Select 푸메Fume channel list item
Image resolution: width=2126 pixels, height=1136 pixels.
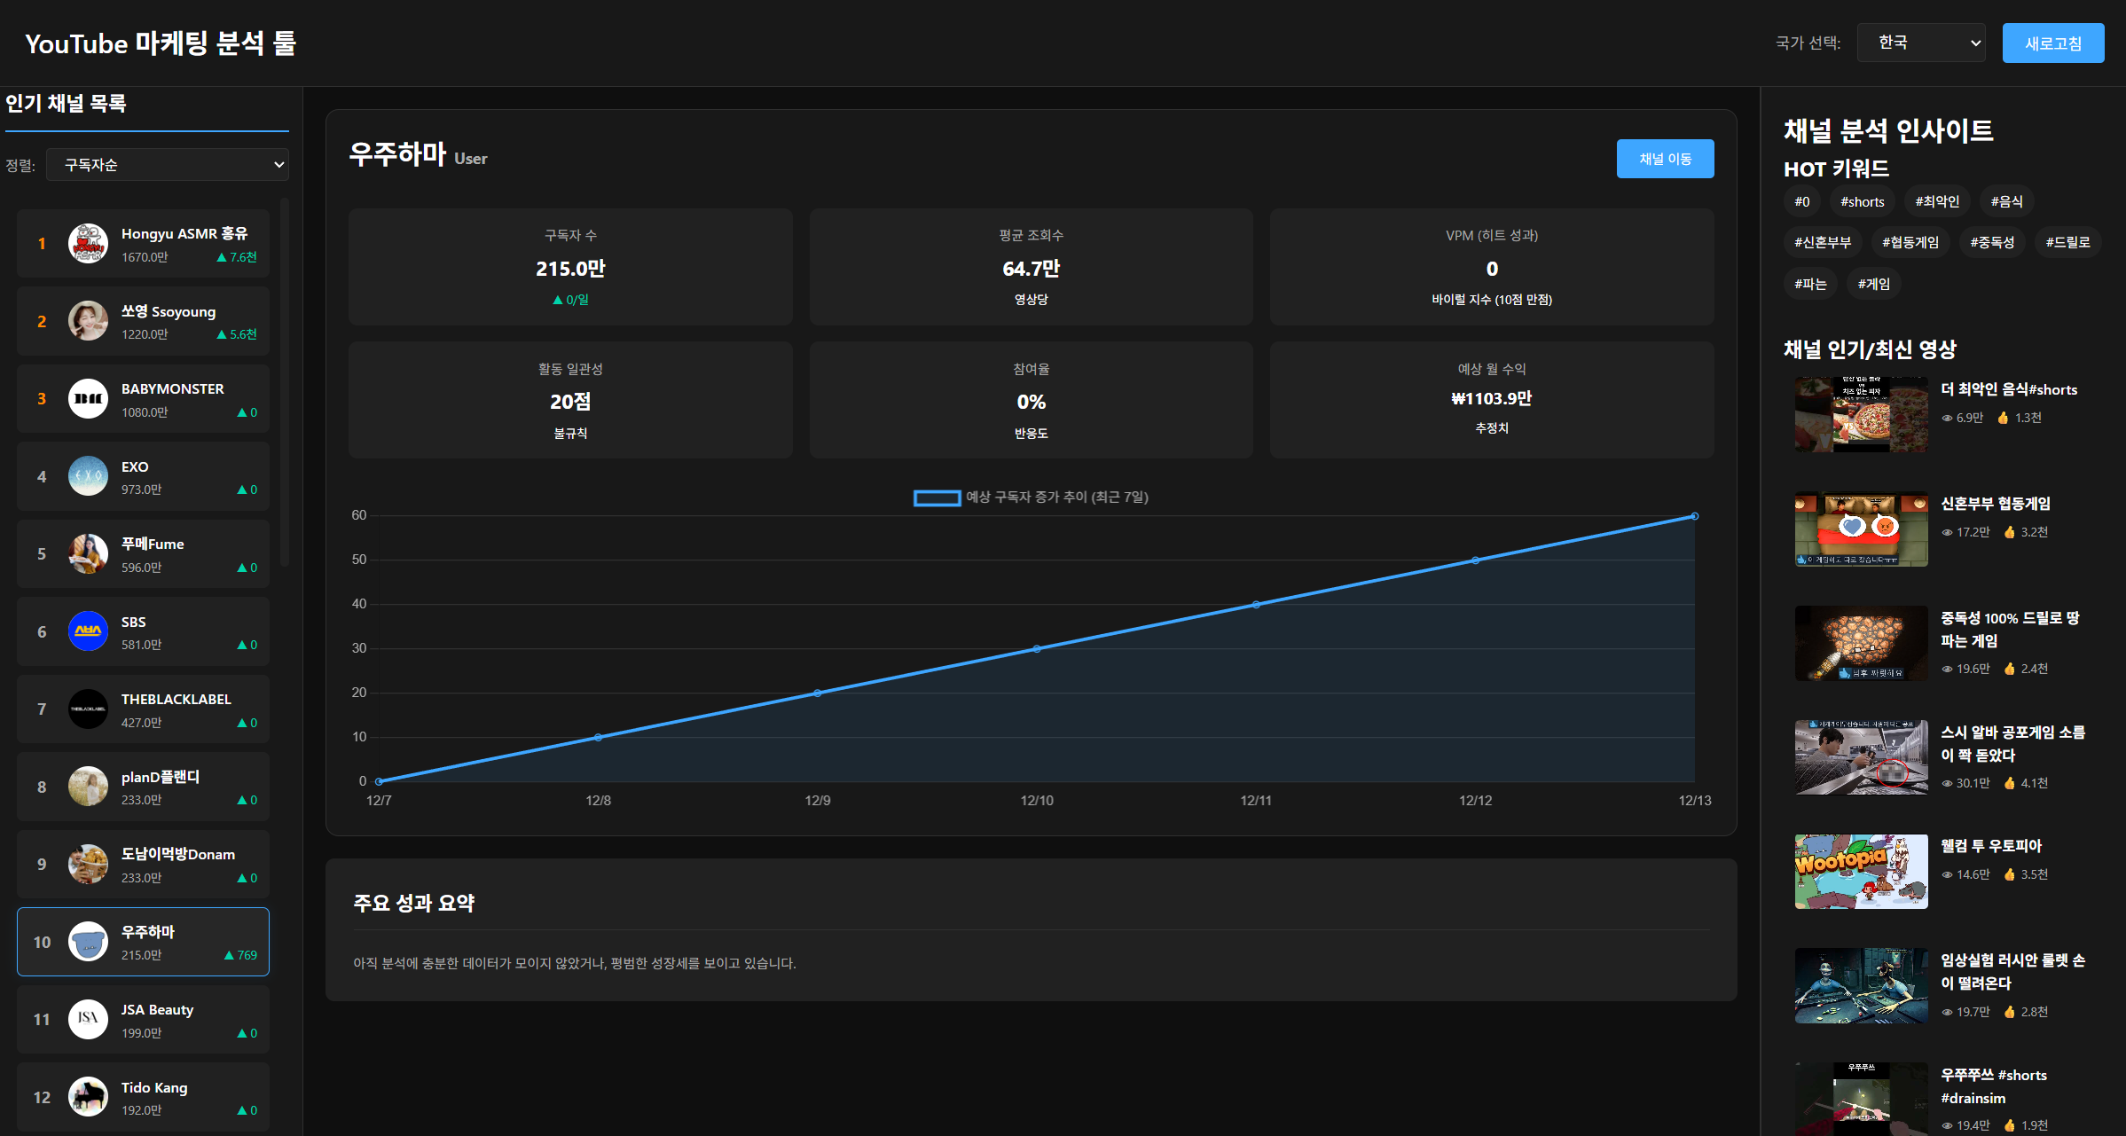pyautogui.click(x=143, y=554)
